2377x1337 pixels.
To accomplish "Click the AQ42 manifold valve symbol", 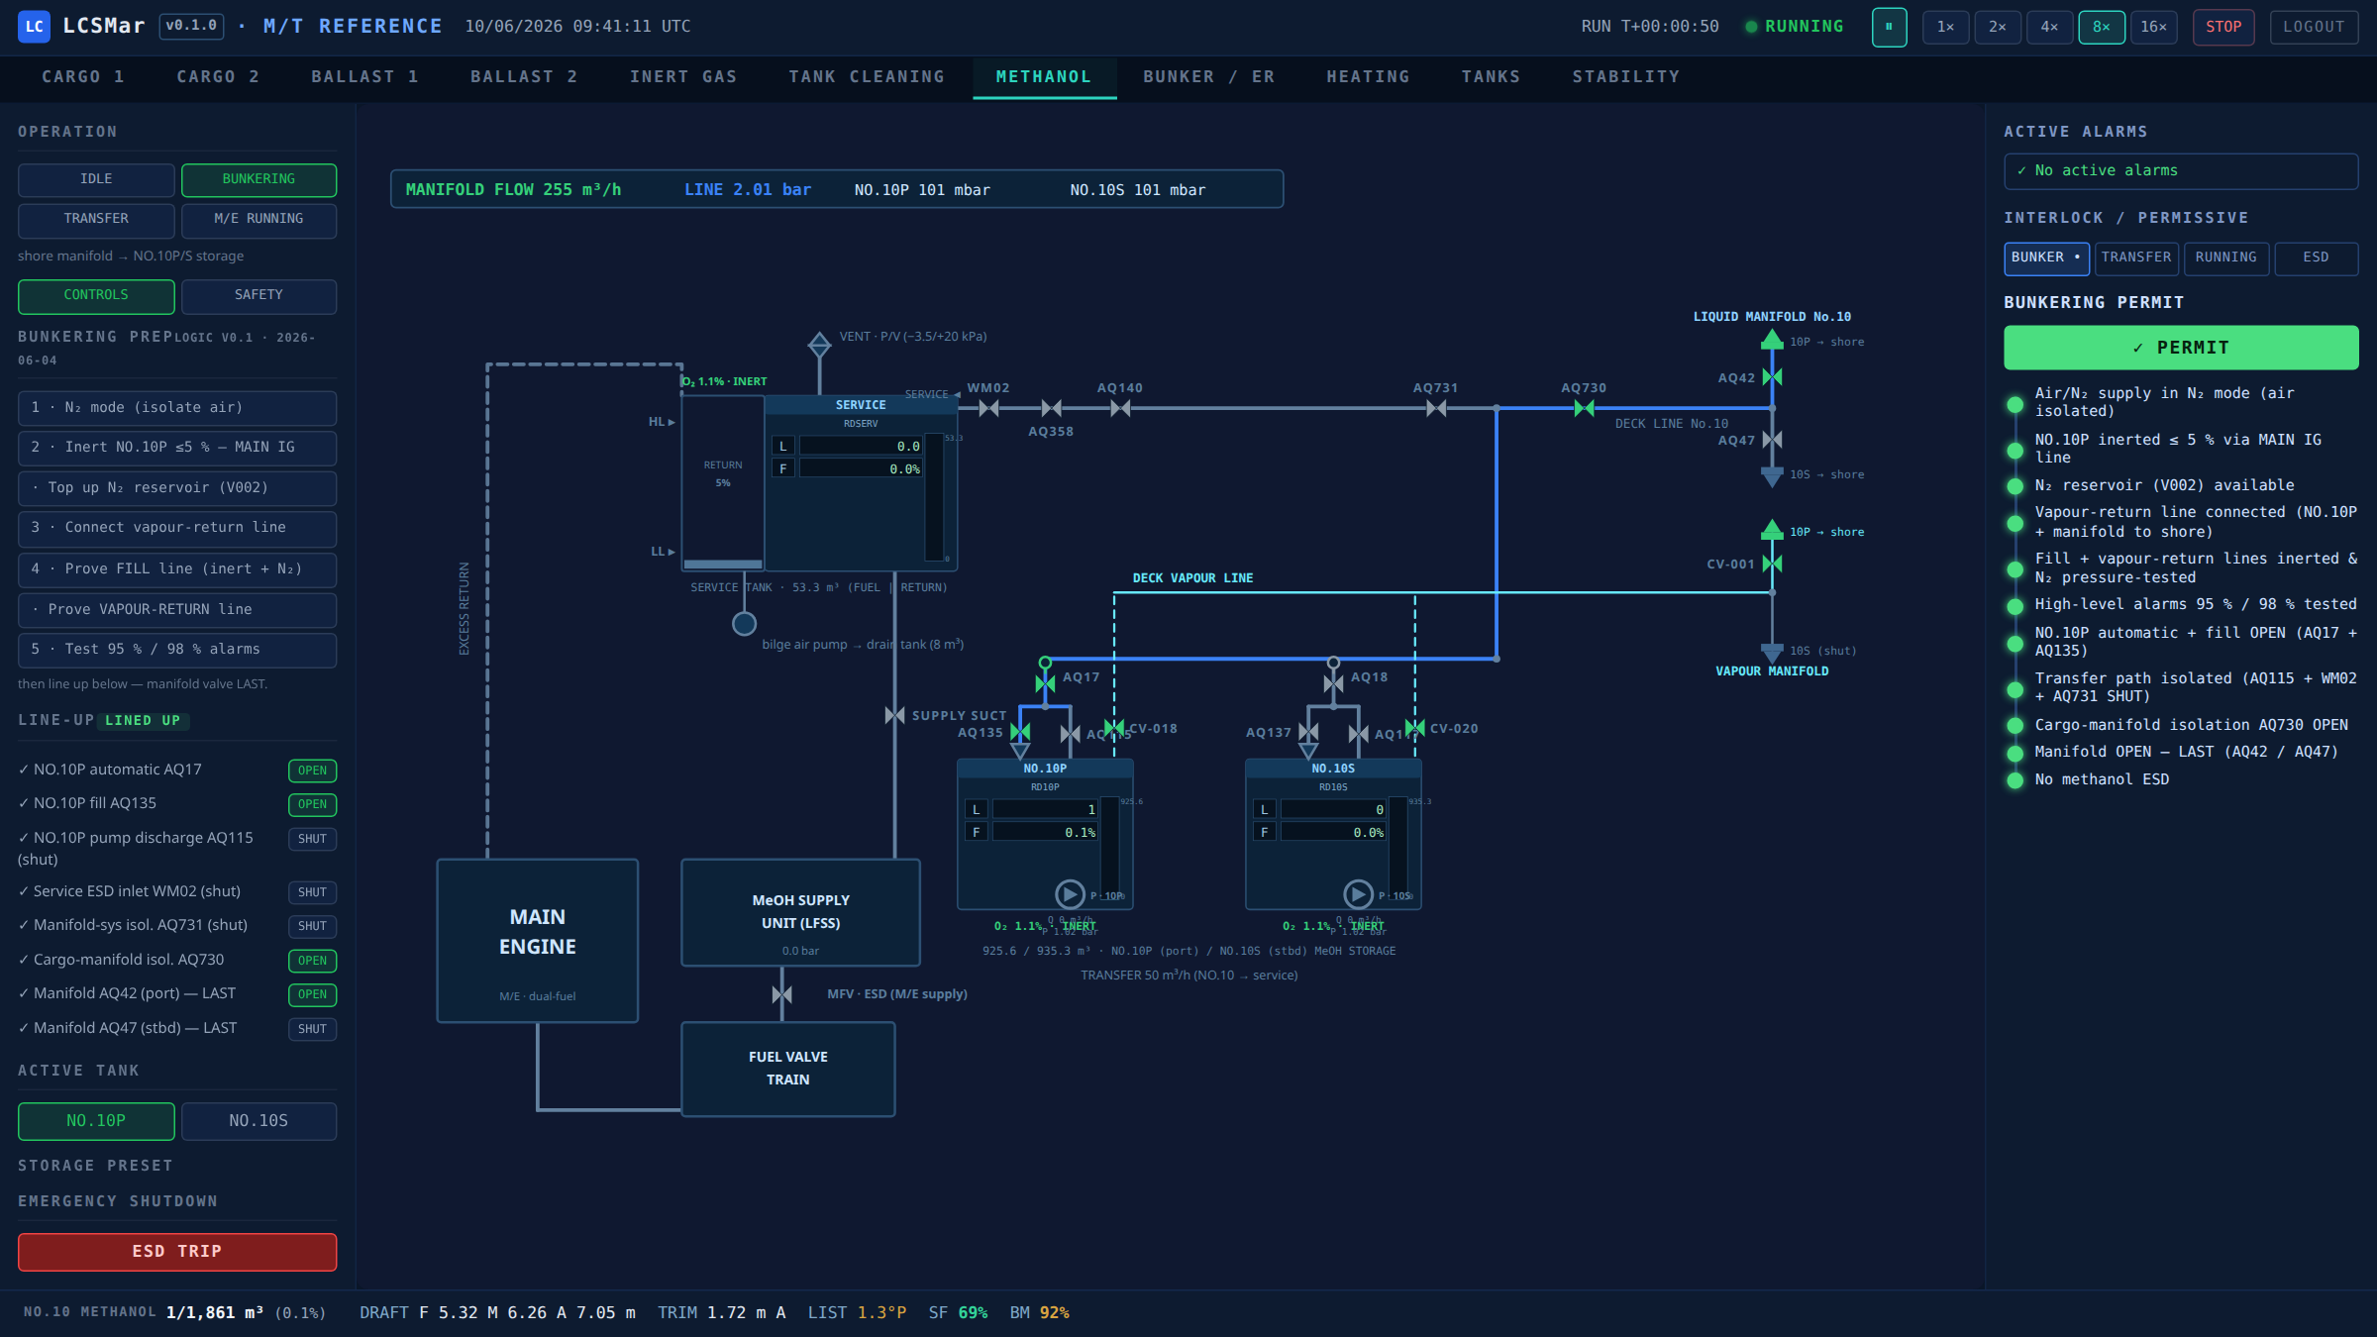I will tap(1772, 376).
